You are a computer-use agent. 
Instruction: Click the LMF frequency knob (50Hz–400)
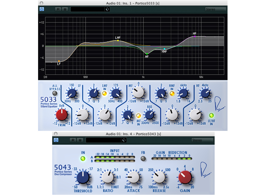click(x=116, y=93)
